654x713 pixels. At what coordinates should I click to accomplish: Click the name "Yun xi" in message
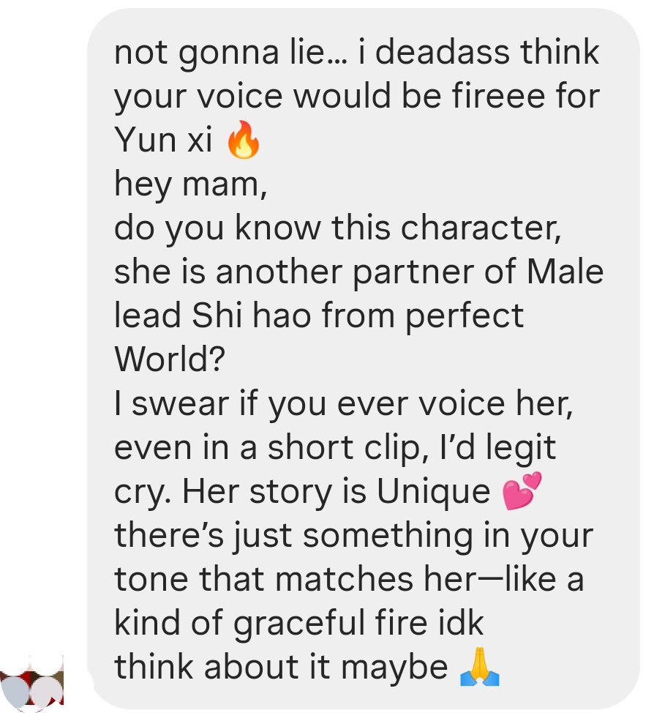(163, 140)
